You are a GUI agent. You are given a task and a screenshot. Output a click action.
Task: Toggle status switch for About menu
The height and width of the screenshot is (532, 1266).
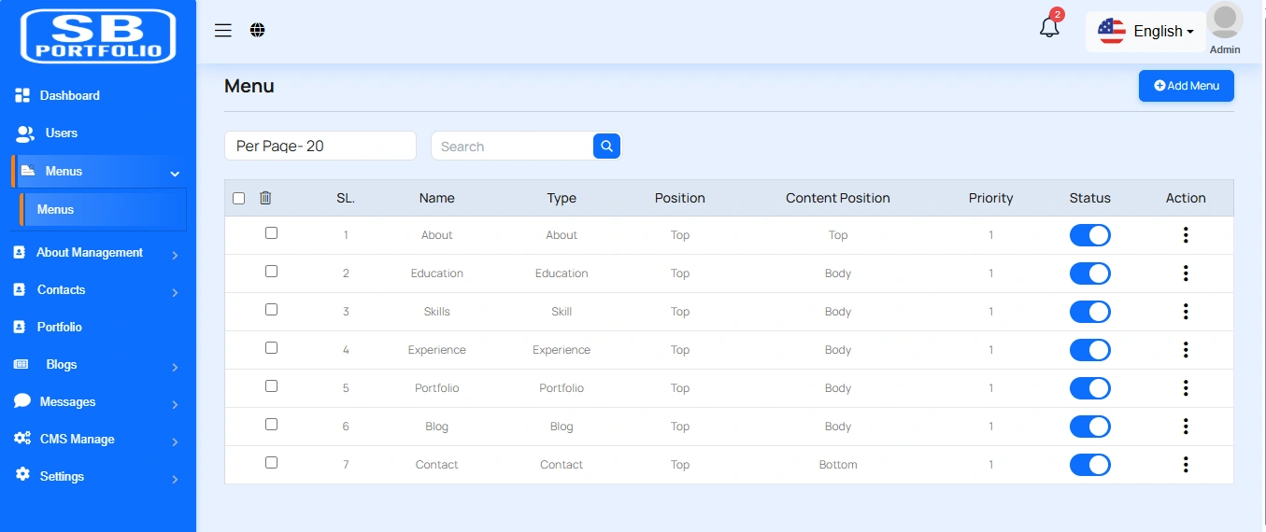coord(1089,235)
